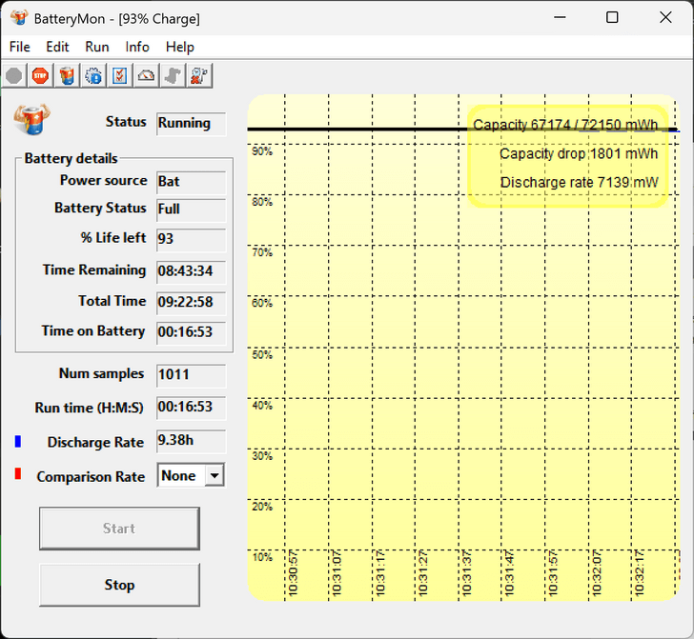Viewport: 694px width, 639px height.
Task: Close the BatteryMon window
Action: tap(665, 18)
